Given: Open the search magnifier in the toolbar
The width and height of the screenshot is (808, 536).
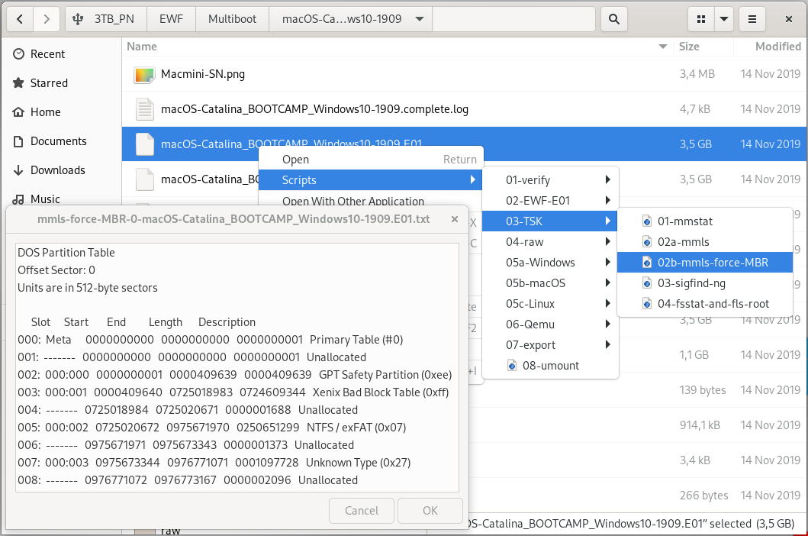Looking at the screenshot, I should [x=613, y=19].
